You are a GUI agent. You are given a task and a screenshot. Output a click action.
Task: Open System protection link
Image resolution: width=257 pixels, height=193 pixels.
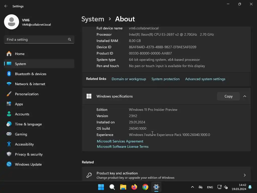165,79
